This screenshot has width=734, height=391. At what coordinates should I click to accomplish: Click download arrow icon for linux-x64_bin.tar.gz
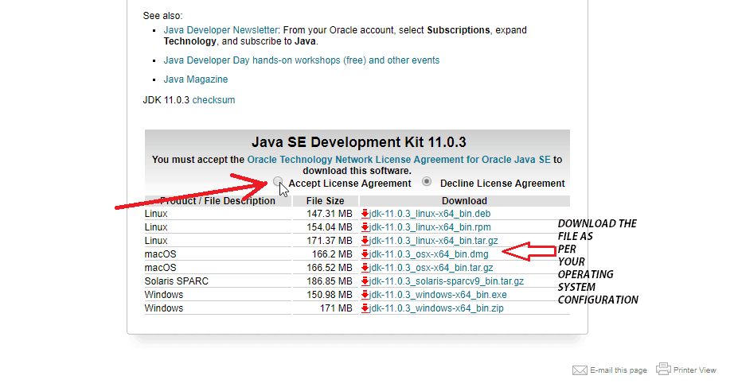(x=365, y=241)
